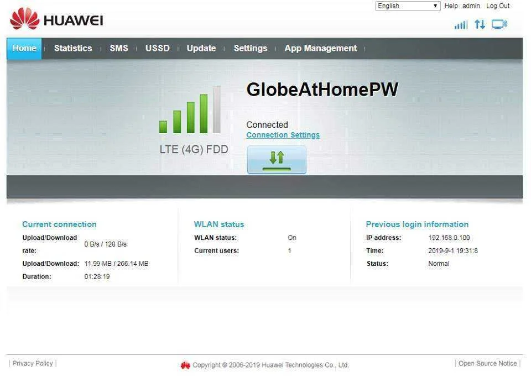
Task: Click the Help link
Action: [451, 6]
